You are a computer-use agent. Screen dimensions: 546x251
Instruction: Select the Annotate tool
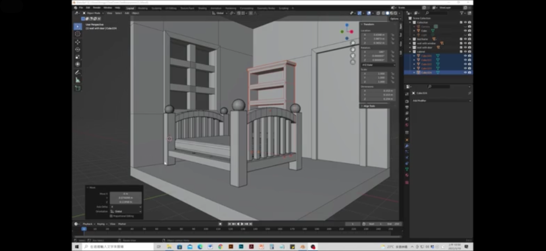[x=78, y=72]
